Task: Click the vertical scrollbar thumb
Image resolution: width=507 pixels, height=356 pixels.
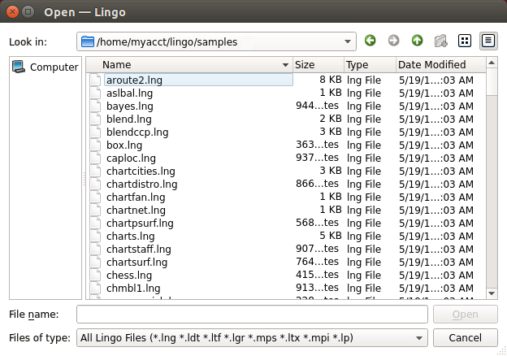Action: click(x=492, y=82)
